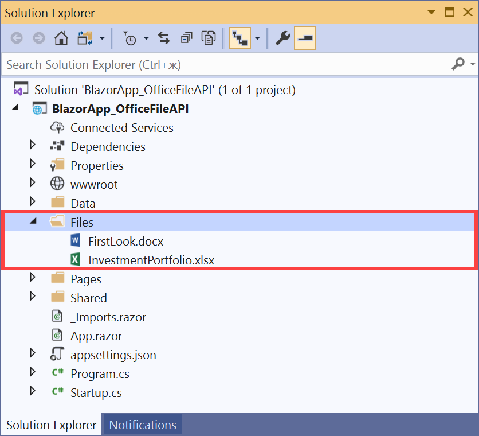The width and height of the screenshot is (479, 436).
Task: Toggle Show All Files
Action: coord(209,38)
